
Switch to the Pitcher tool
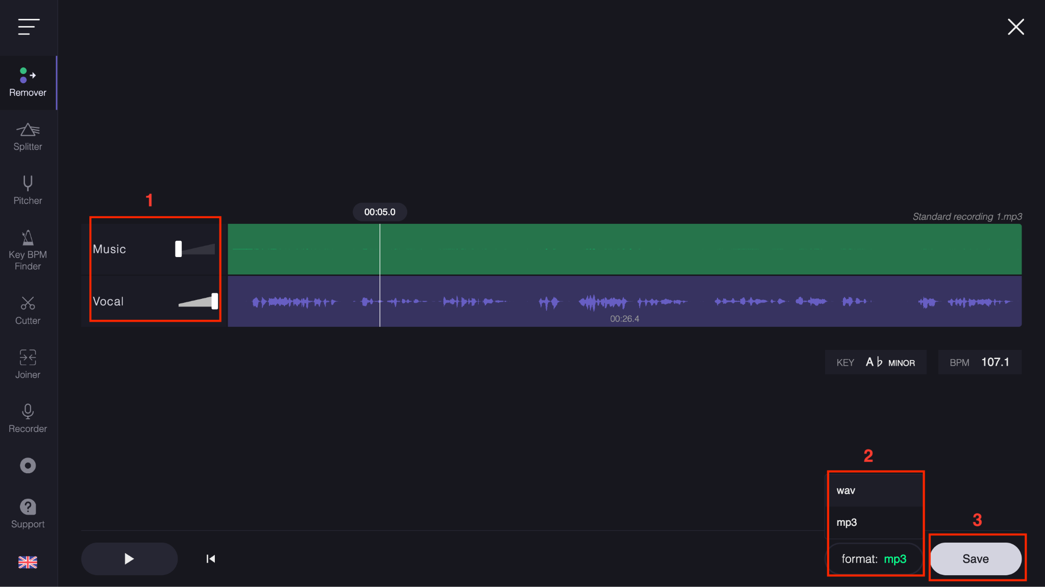(28, 190)
